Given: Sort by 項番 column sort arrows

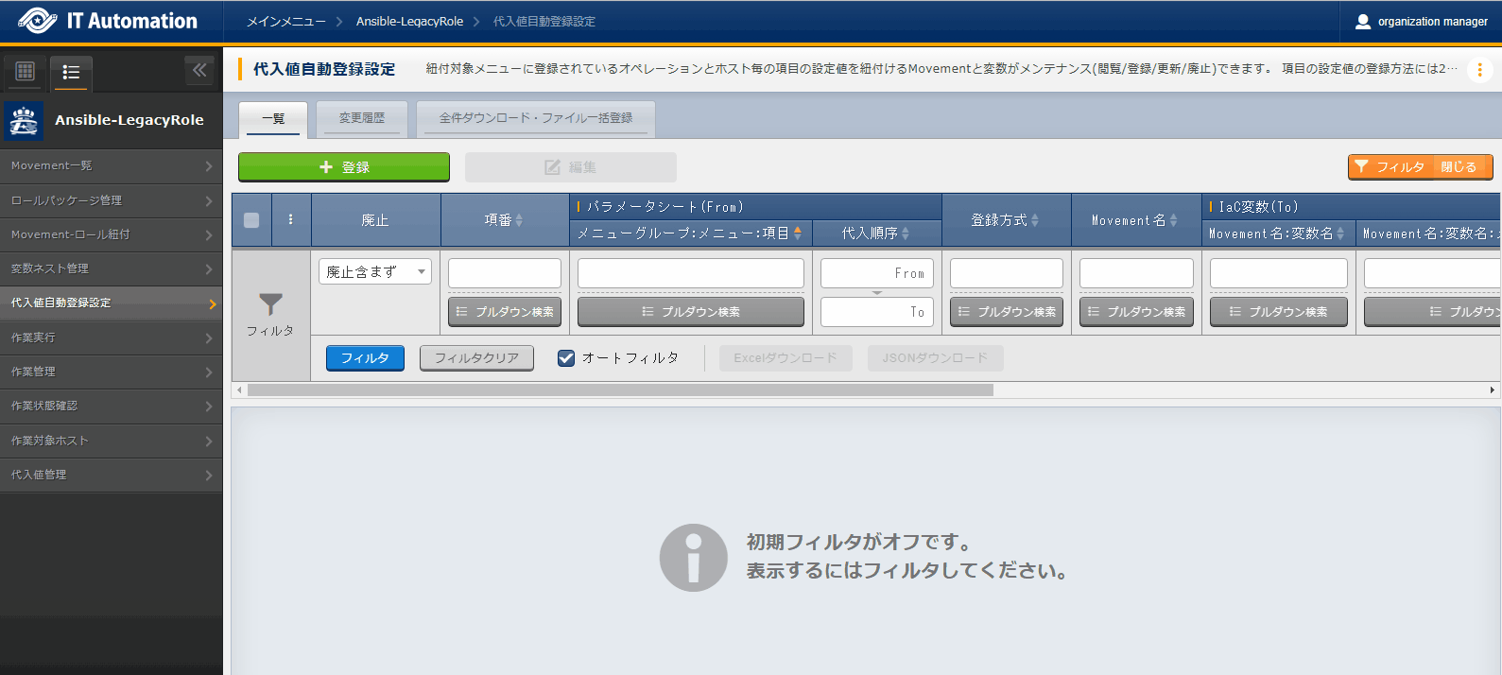Looking at the screenshot, I should pyautogui.click(x=519, y=220).
